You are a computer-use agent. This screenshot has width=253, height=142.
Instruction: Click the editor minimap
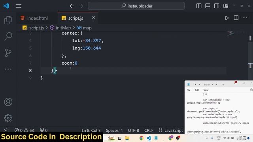[x=236, y=34]
